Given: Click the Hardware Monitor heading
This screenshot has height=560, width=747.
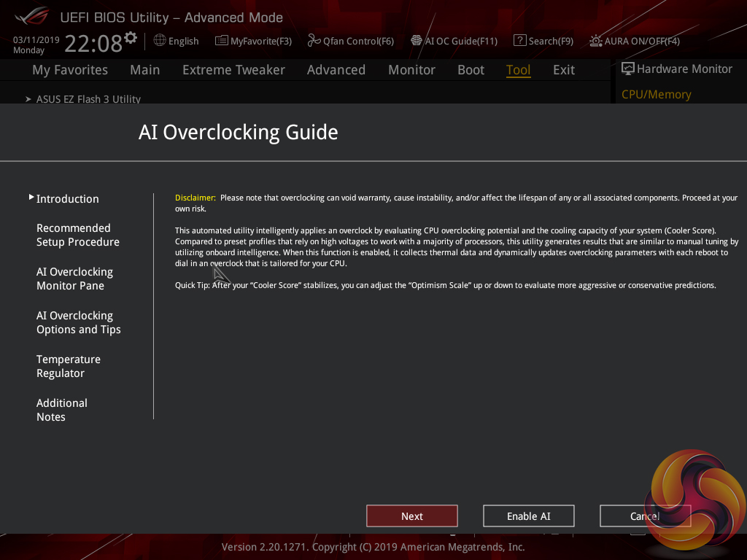Looking at the screenshot, I should (684, 69).
